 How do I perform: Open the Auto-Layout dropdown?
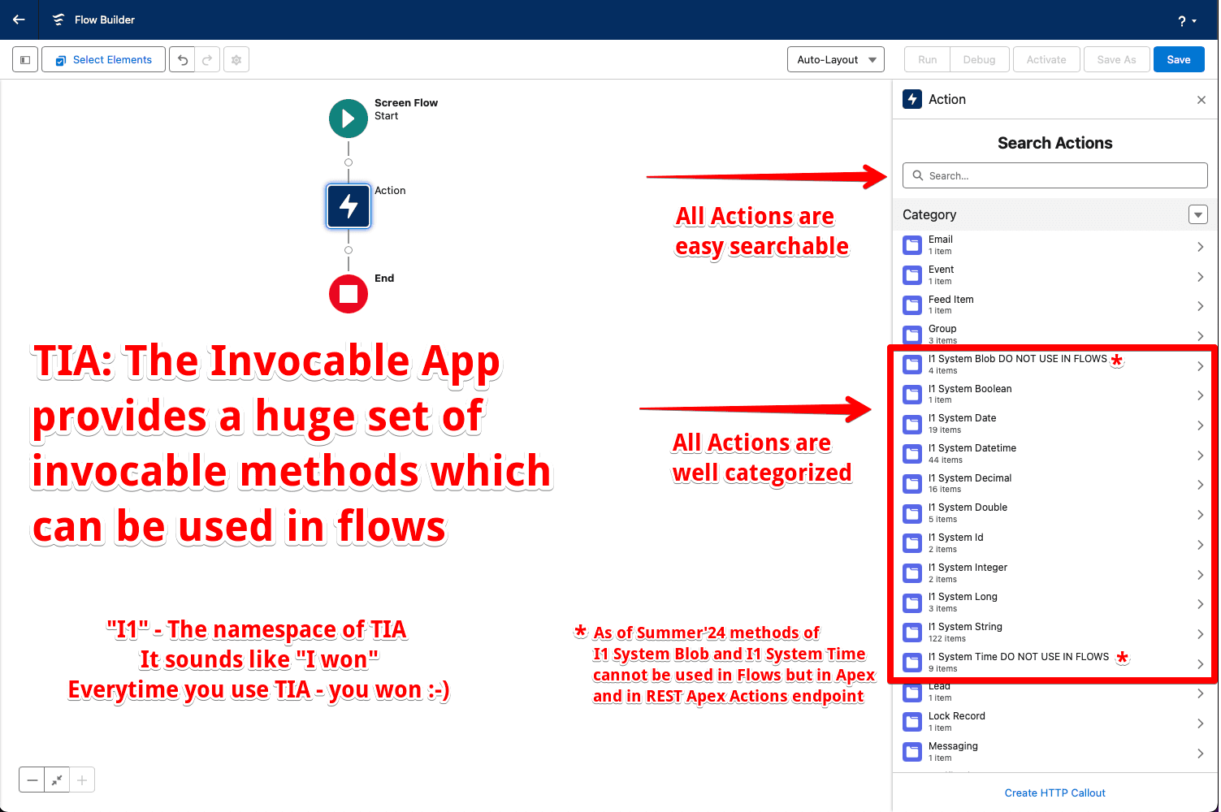[836, 59]
